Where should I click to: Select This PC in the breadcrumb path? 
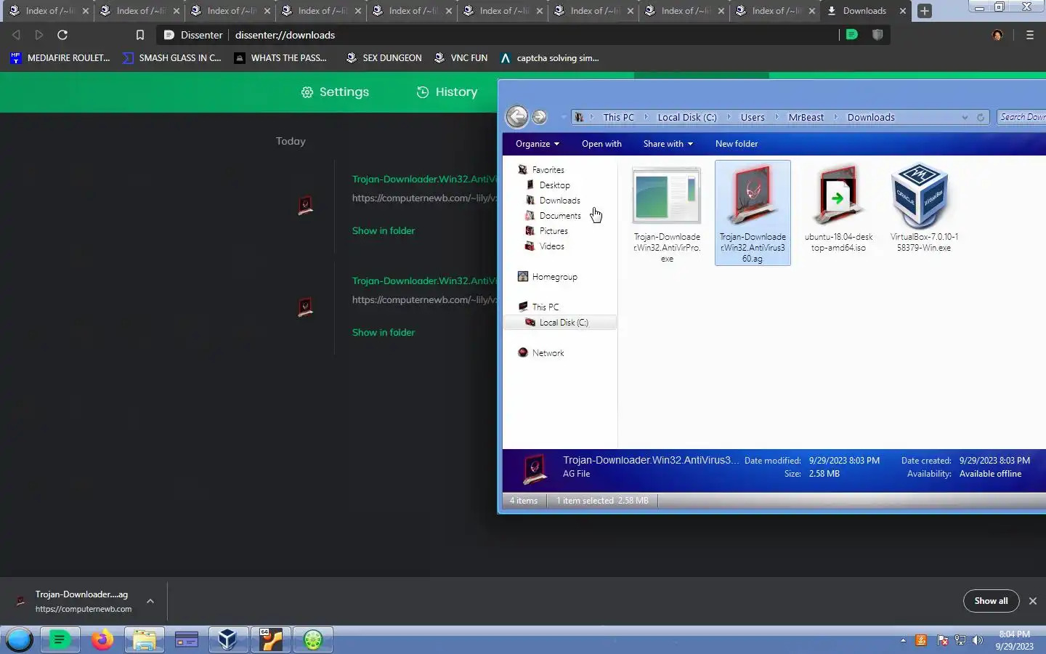(x=618, y=117)
